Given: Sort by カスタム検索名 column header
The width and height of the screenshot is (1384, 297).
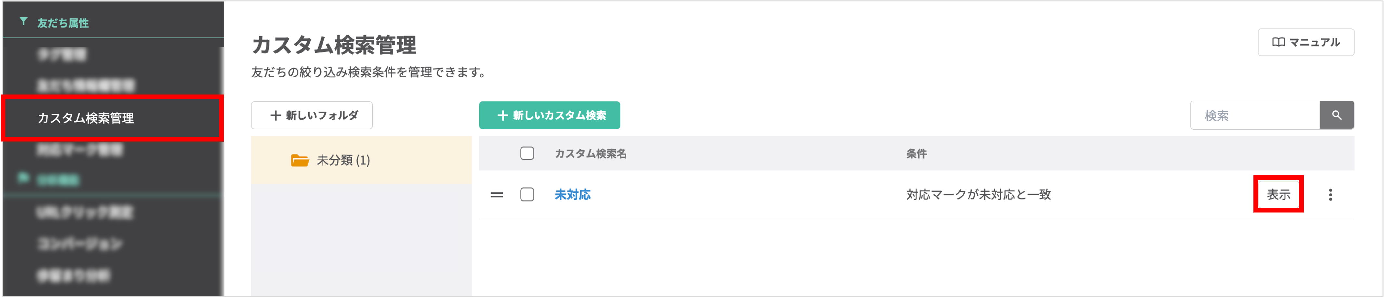Looking at the screenshot, I should [590, 154].
